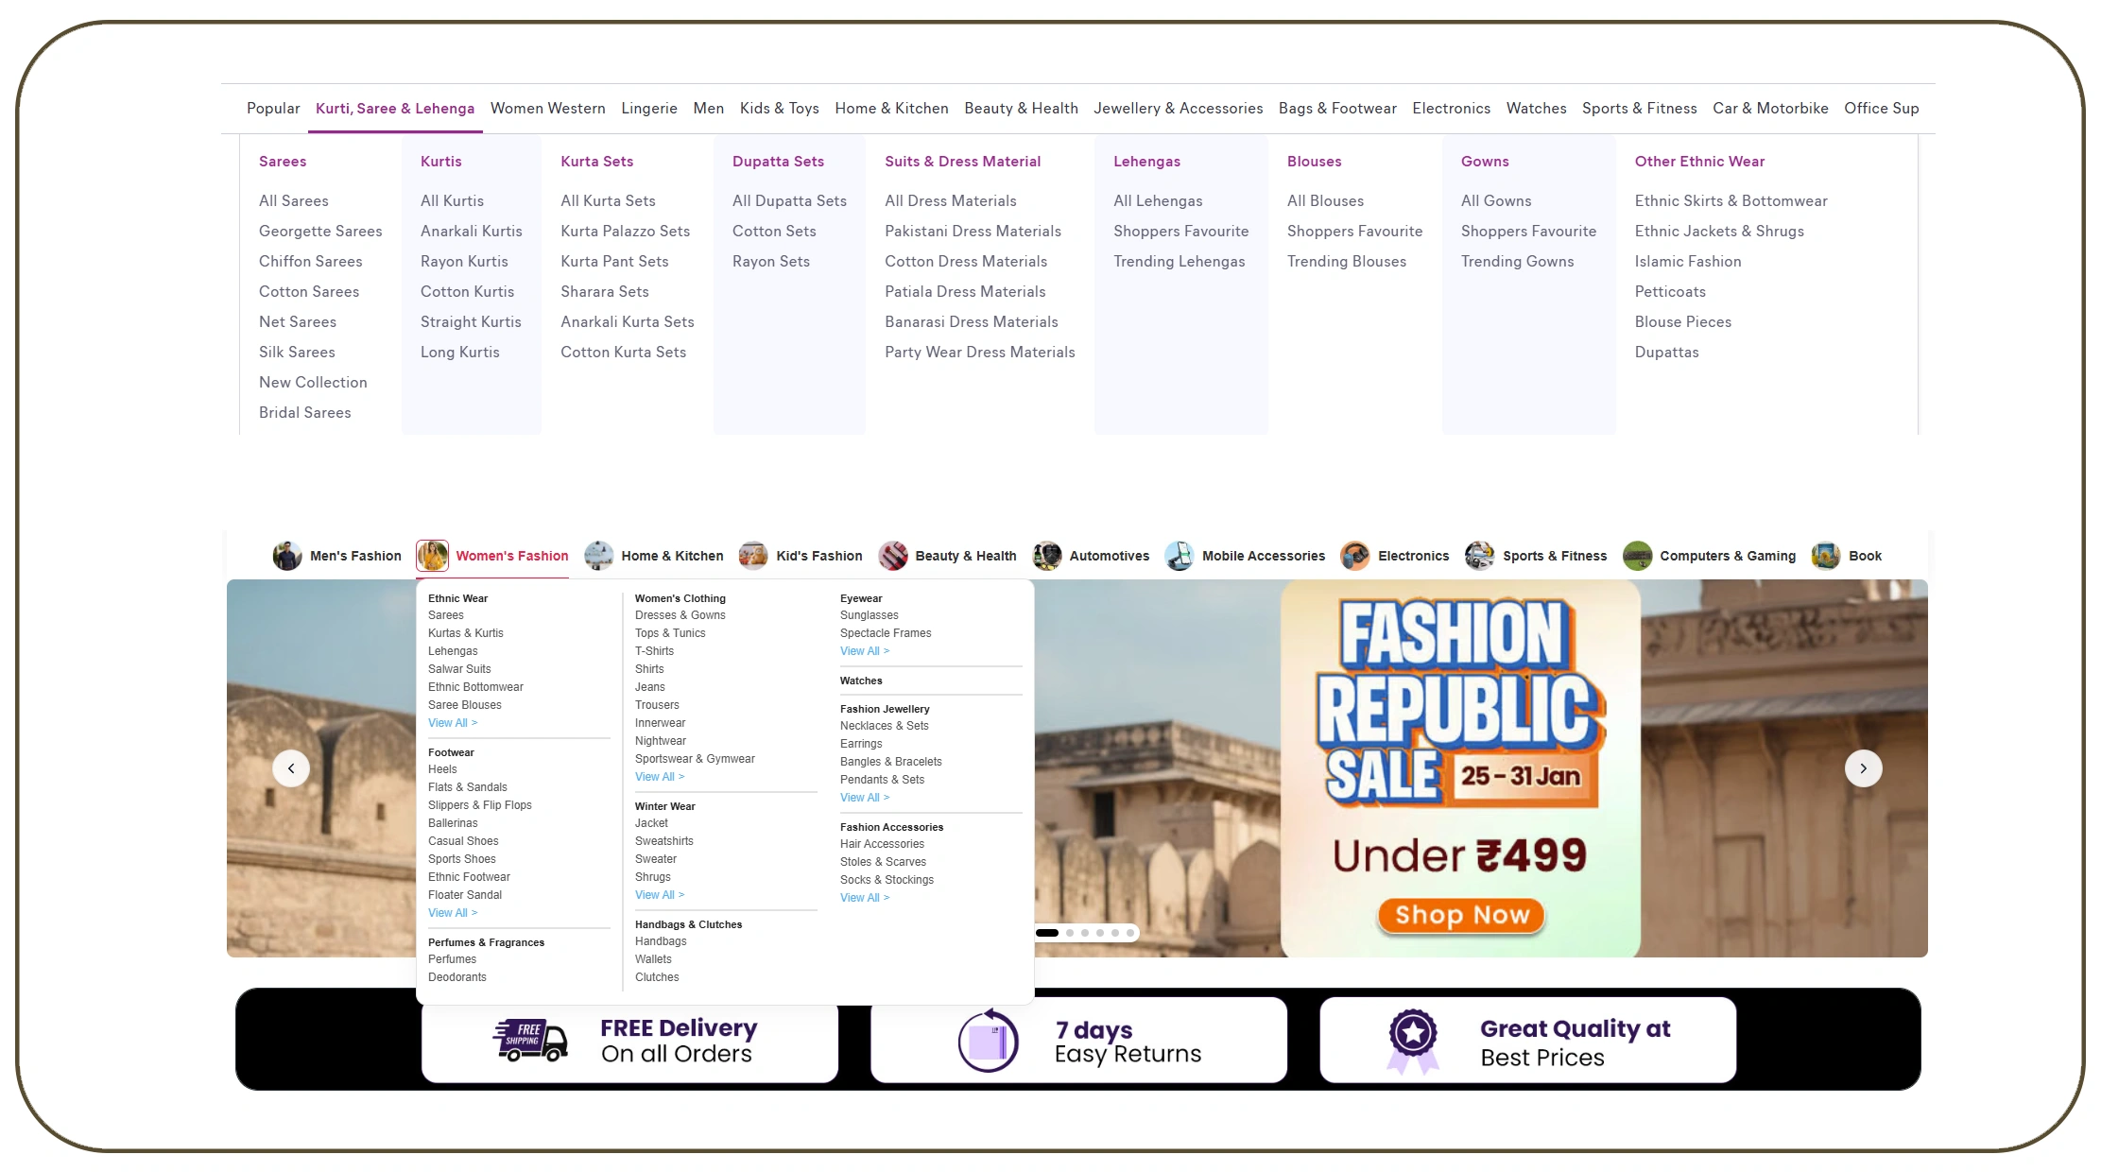This screenshot has width=2101, height=1172.
Task: Click the Beauty & Health category icon
Action: 893,556
